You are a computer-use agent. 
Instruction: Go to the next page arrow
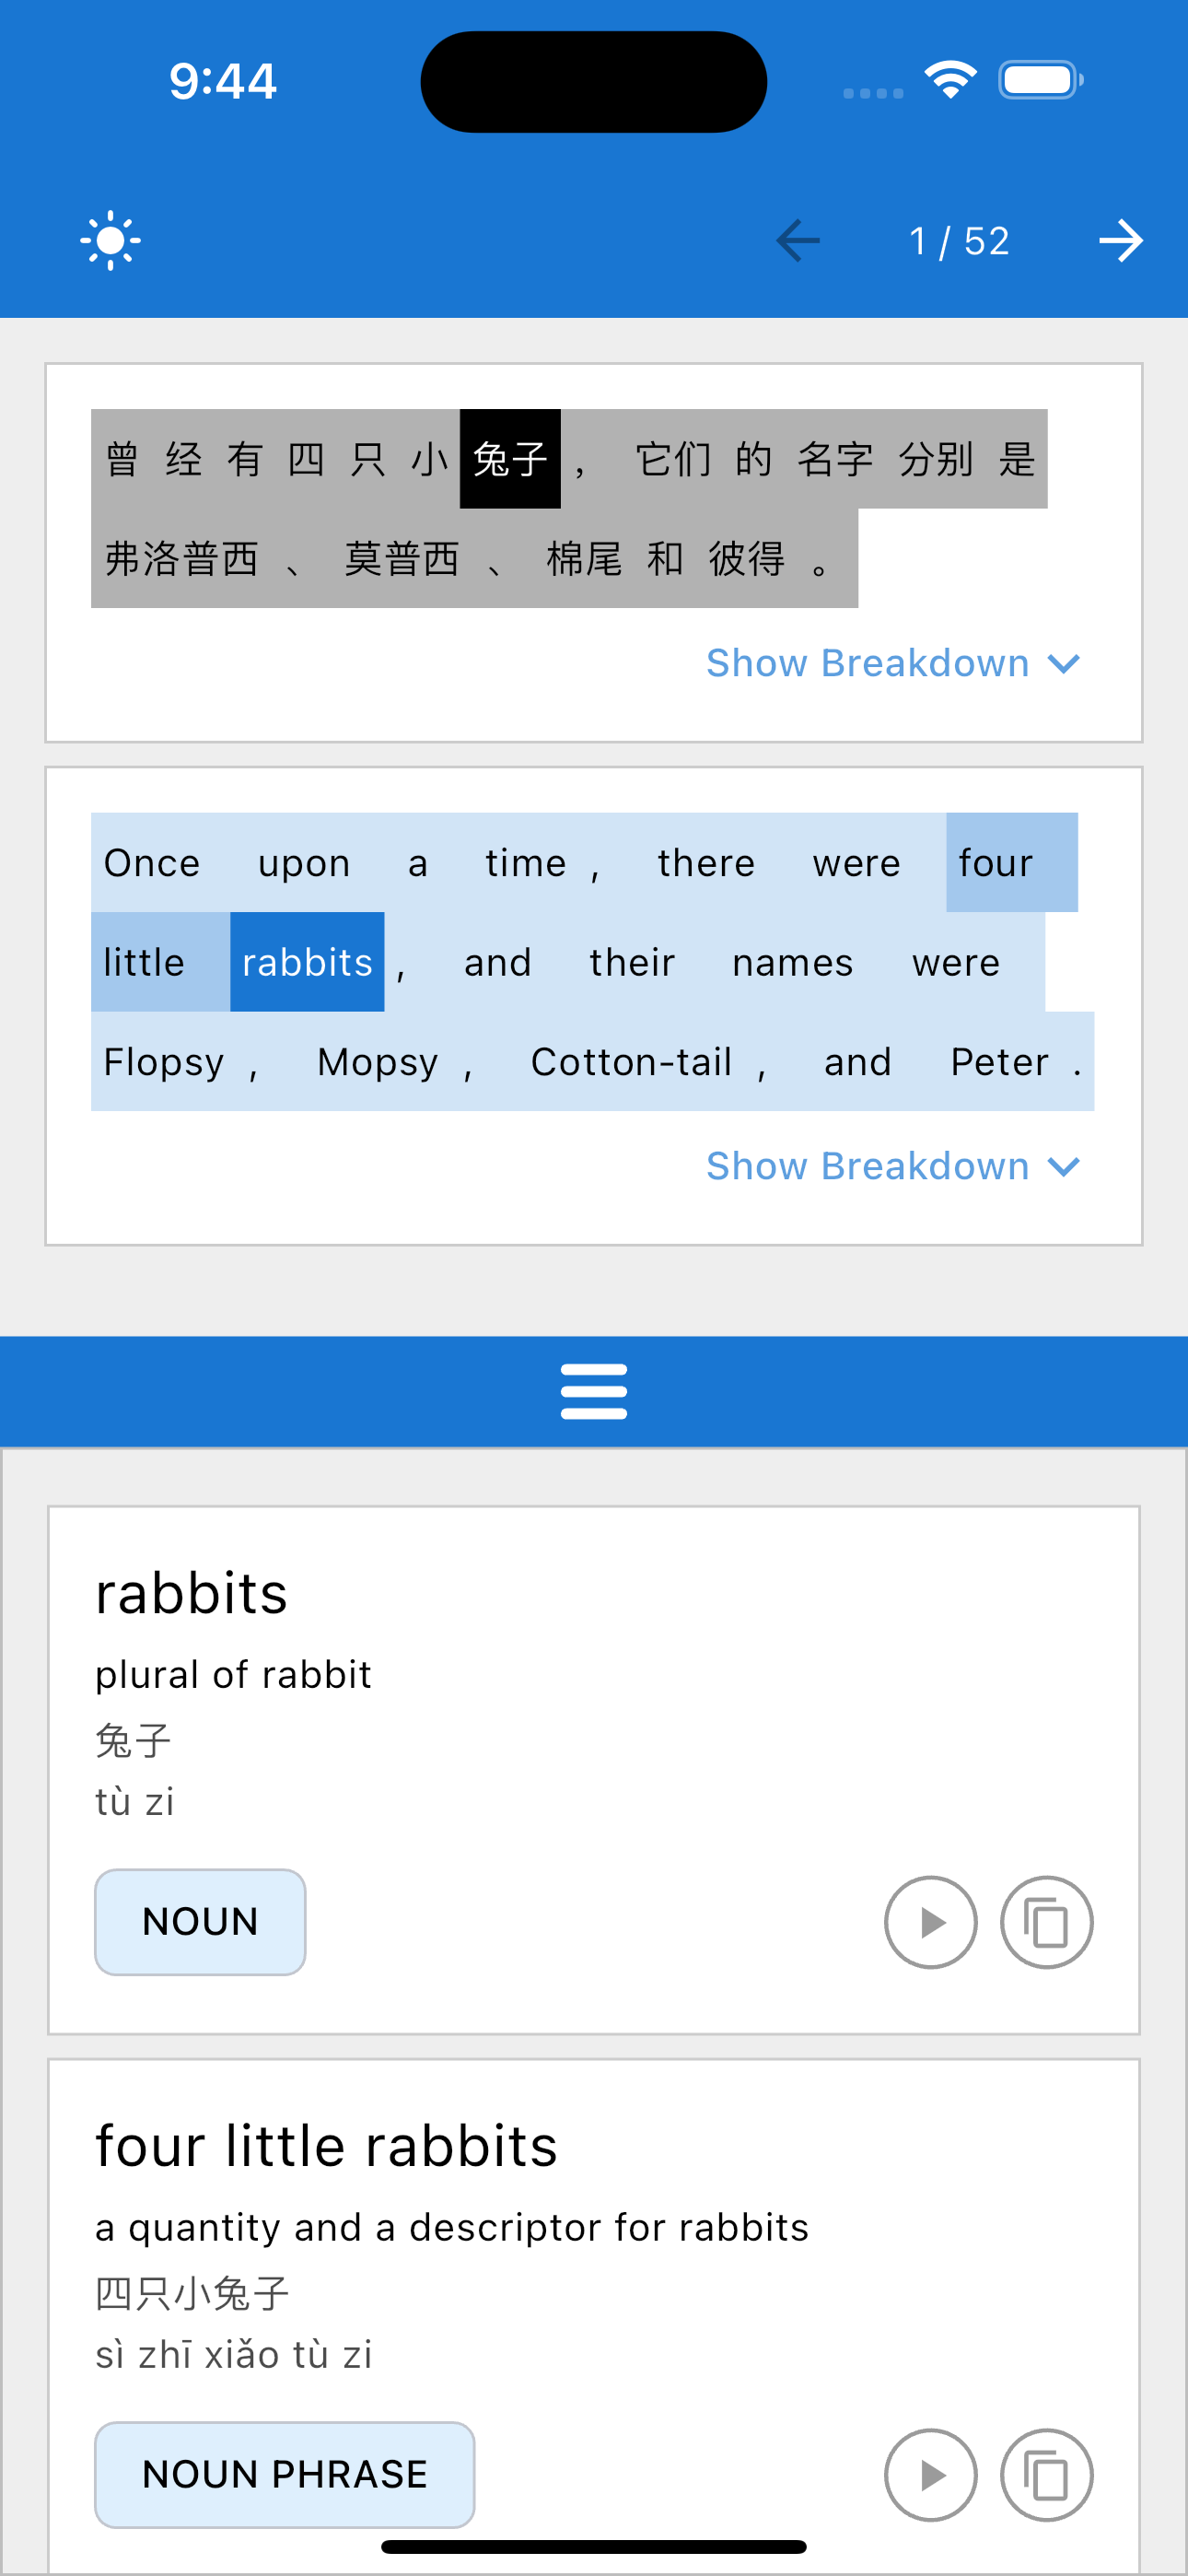point(1120,240)
